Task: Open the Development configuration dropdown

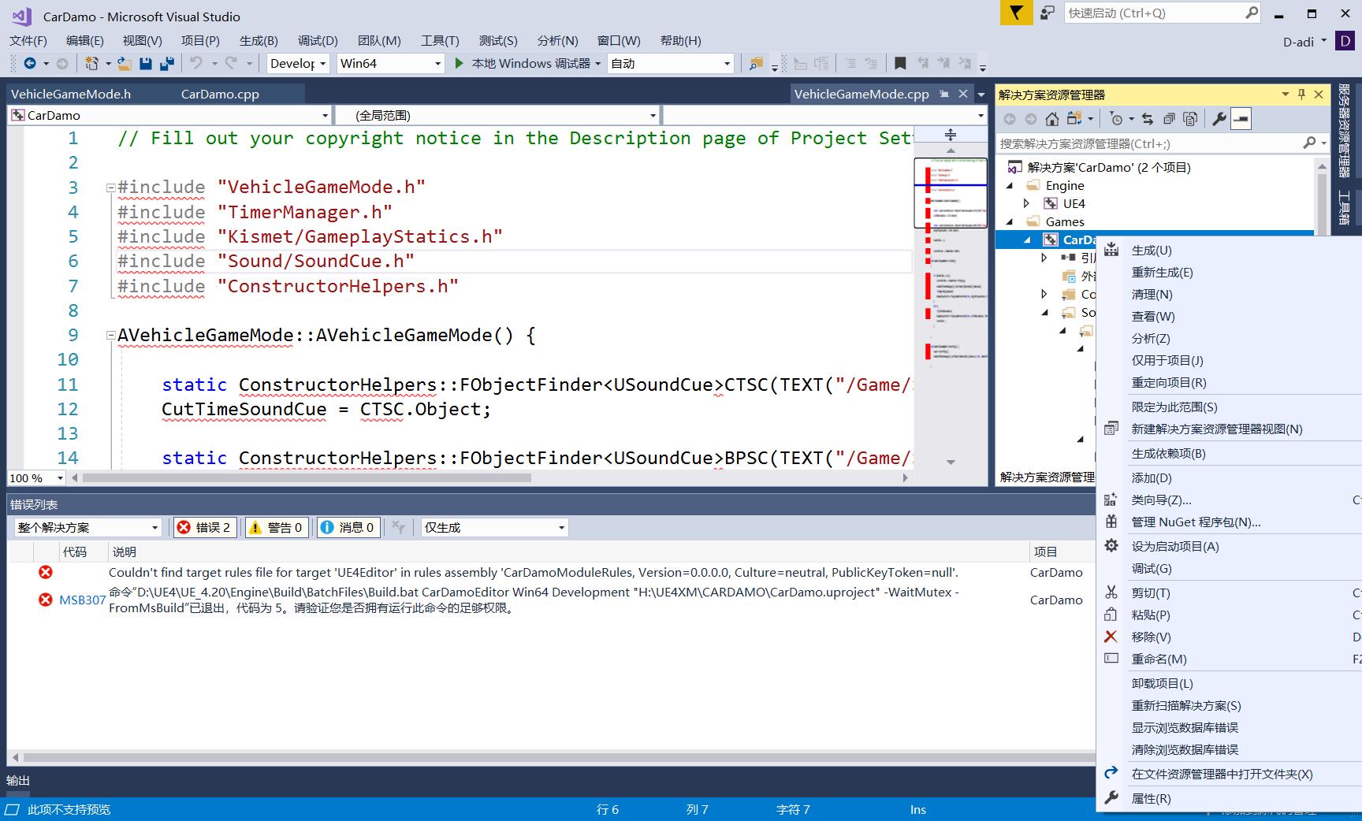Action: pyautogui.click(x=299, y=63)
